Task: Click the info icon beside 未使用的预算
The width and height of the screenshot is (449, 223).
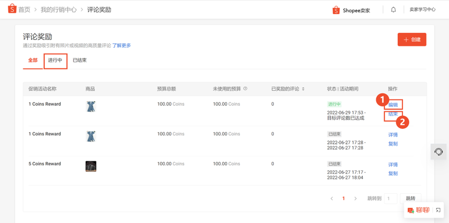Action: coord(245,89)
